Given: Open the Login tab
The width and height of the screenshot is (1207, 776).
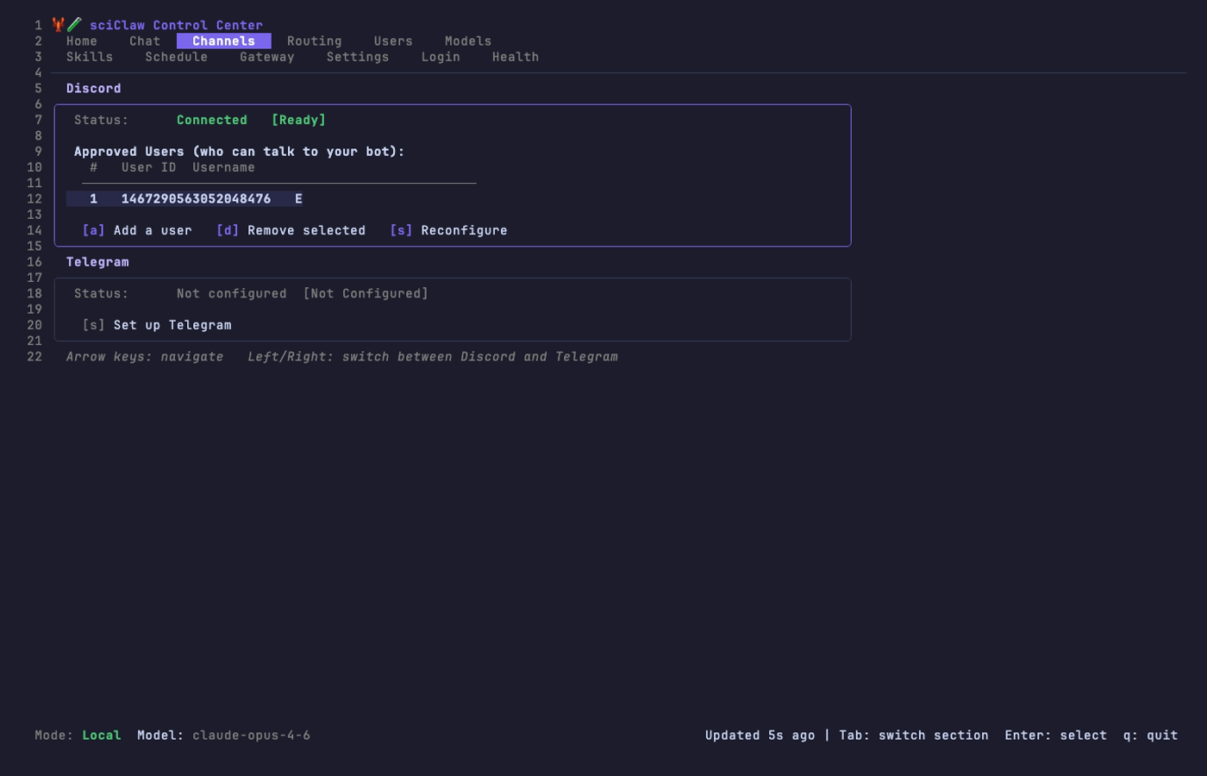Looking at the screenshot, I should pyautogui.click(x=441, y=57).
